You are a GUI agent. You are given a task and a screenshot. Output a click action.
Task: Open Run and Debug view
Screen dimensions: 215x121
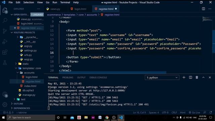click(5, 42)
